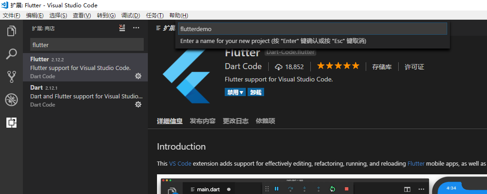Click the Dart Code publisher link

coord(243,66)
